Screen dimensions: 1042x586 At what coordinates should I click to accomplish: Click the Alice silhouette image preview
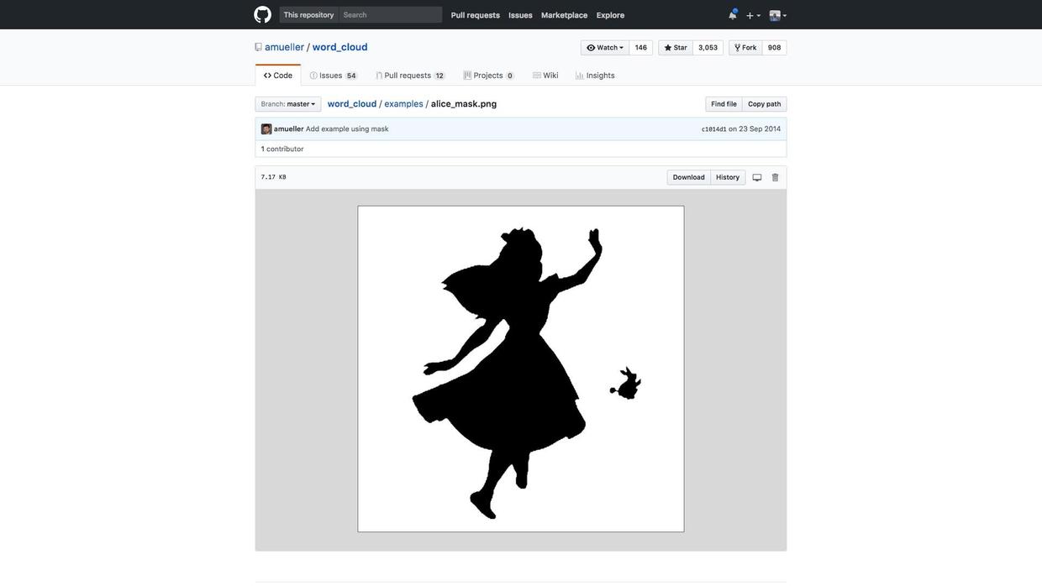tap(520, 369)
